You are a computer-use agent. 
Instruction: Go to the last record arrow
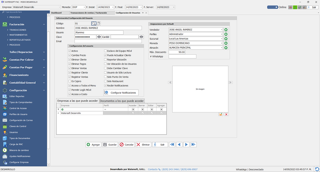[x=193, y=145]
